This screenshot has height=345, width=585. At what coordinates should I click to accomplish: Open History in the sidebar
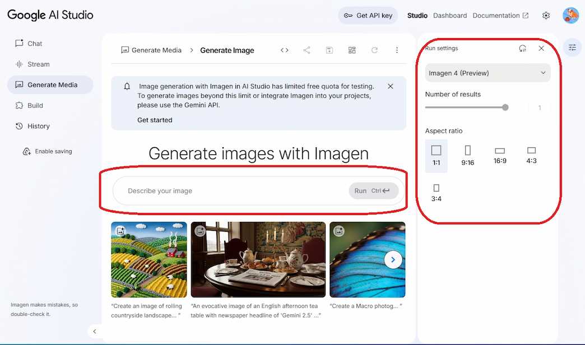click(x=39, y=125)
